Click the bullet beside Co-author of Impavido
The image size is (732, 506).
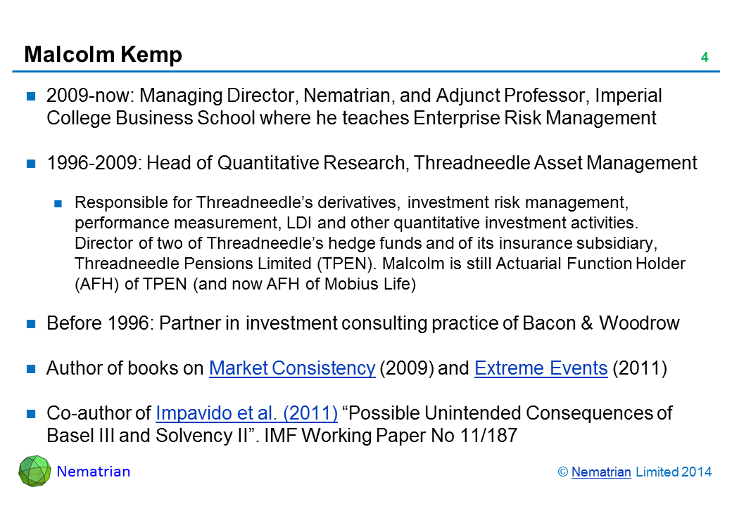pos(32,413)
